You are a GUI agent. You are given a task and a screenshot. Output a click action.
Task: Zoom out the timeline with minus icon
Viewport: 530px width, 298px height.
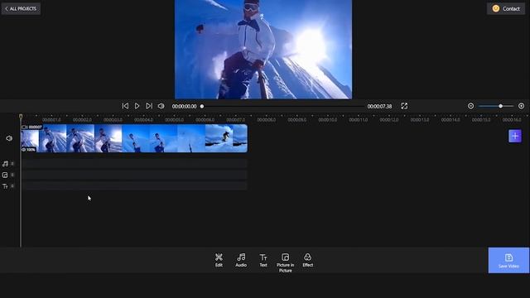tap(470, 106)
